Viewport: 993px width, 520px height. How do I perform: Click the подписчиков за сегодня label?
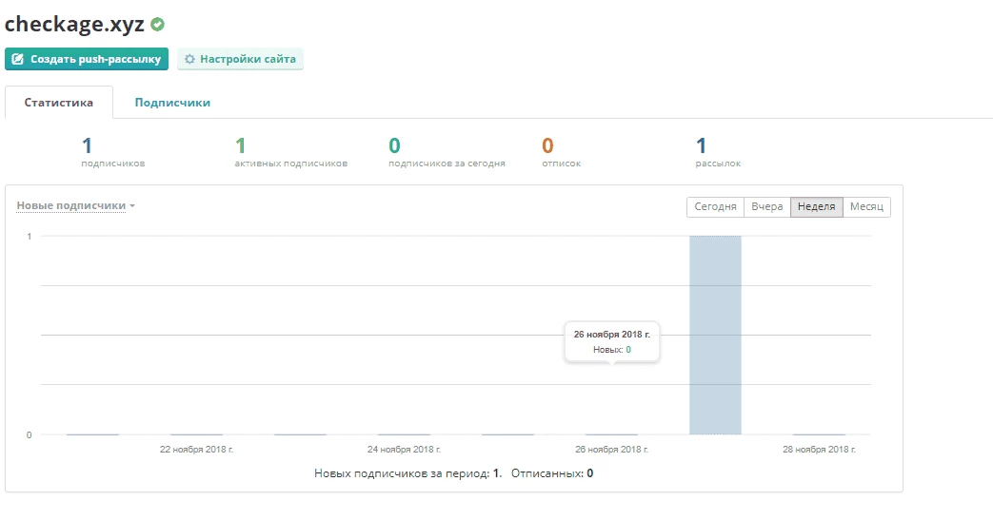pyautogui.click(x=447, y=164)
